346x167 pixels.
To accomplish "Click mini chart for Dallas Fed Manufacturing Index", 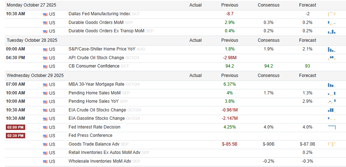I will (x=331, y=14).
